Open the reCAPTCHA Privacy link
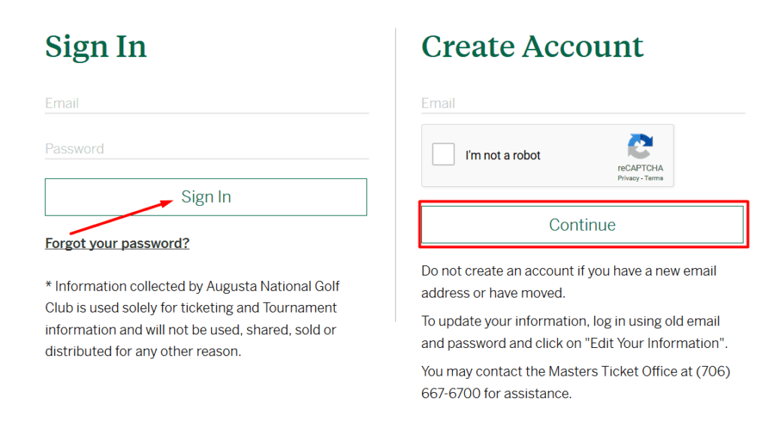 point(629,178)
